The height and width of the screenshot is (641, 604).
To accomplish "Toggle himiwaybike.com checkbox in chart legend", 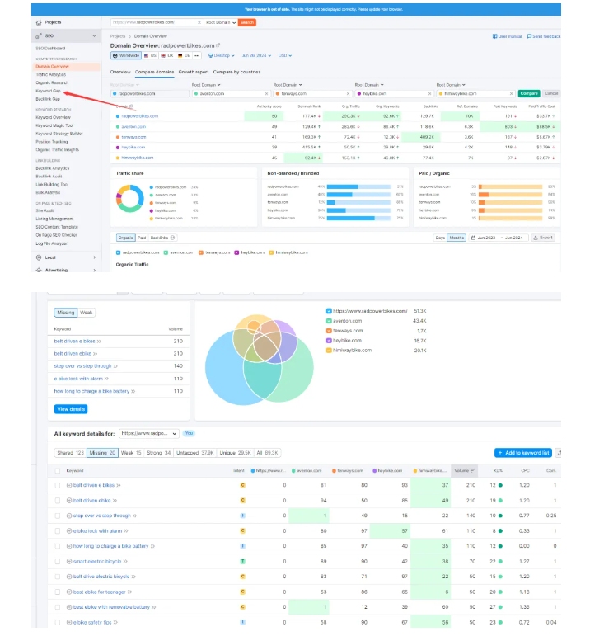I will [x=271, y=252].
